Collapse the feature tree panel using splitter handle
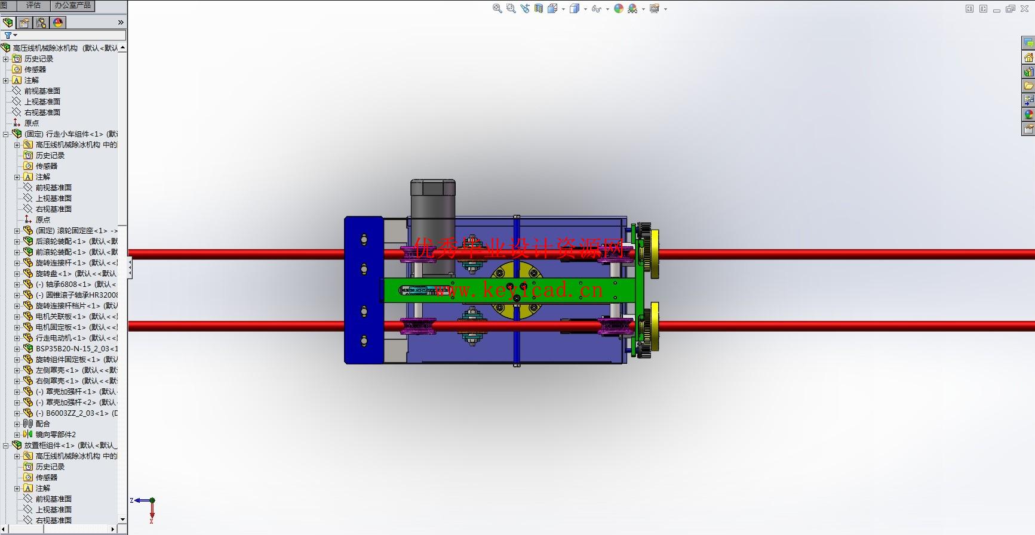Image resolution: width=1035 pixels, height=535 pixels. pos(130,268)
